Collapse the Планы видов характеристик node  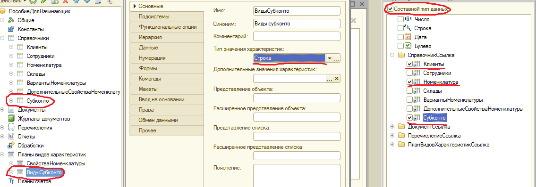(x=2, y=154)
